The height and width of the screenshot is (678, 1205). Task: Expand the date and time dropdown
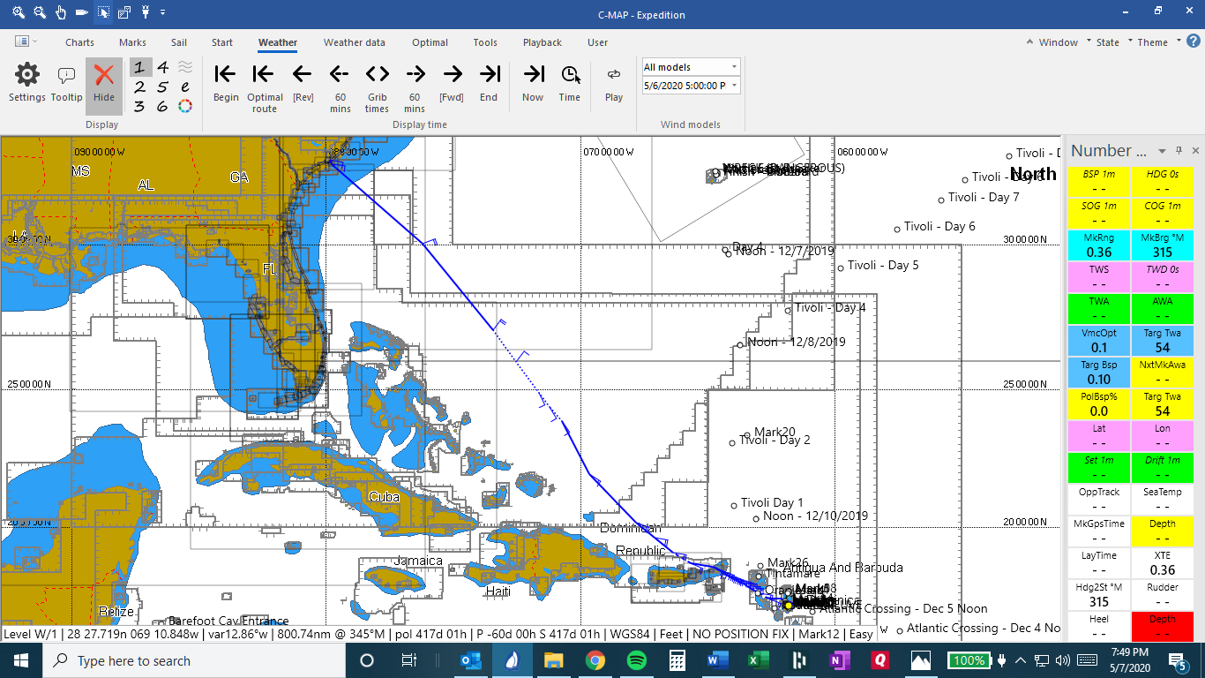point(734,86)
